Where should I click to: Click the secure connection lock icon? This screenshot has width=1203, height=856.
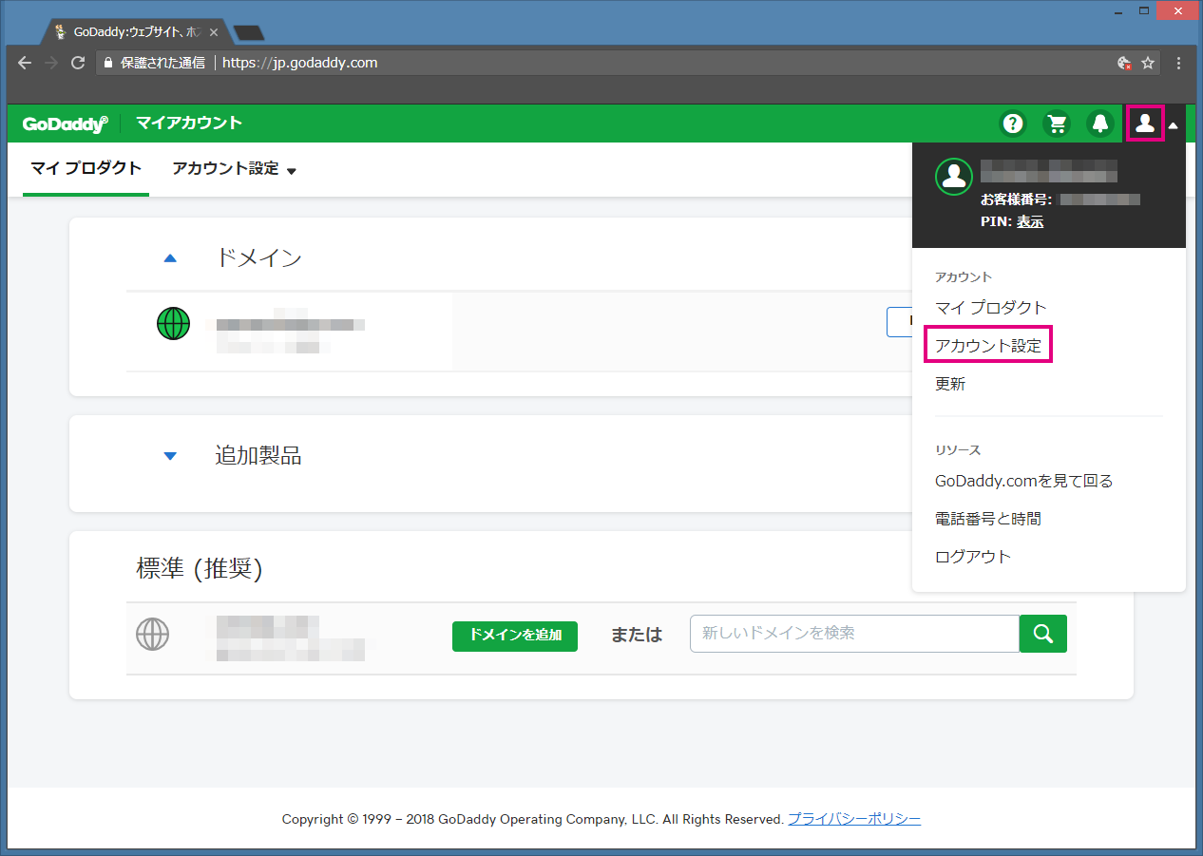[108, 63]
